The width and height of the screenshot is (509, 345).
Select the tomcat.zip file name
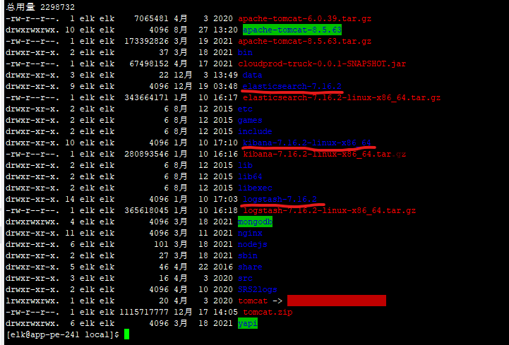[x=268, y=313]
